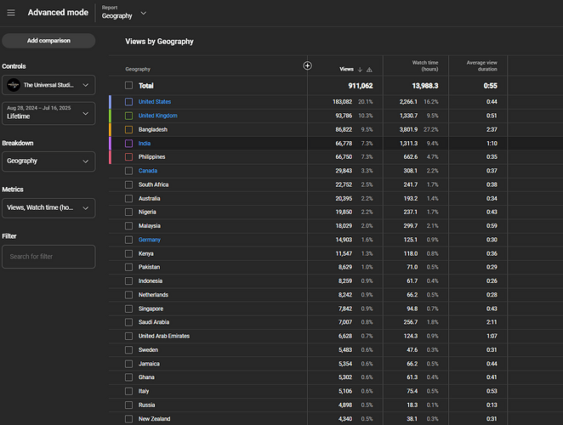This screenshot has height=425, width=563.
Task: Check the South Africa checkbox
Action: click(129, 184)
